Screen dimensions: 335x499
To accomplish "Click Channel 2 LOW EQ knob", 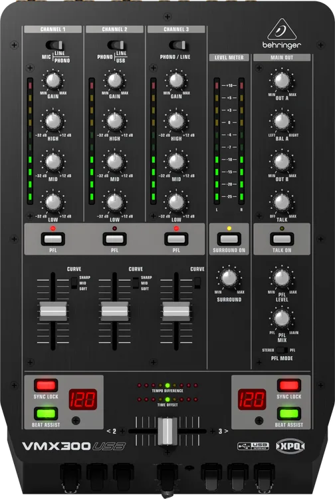I will pos(115,202).
